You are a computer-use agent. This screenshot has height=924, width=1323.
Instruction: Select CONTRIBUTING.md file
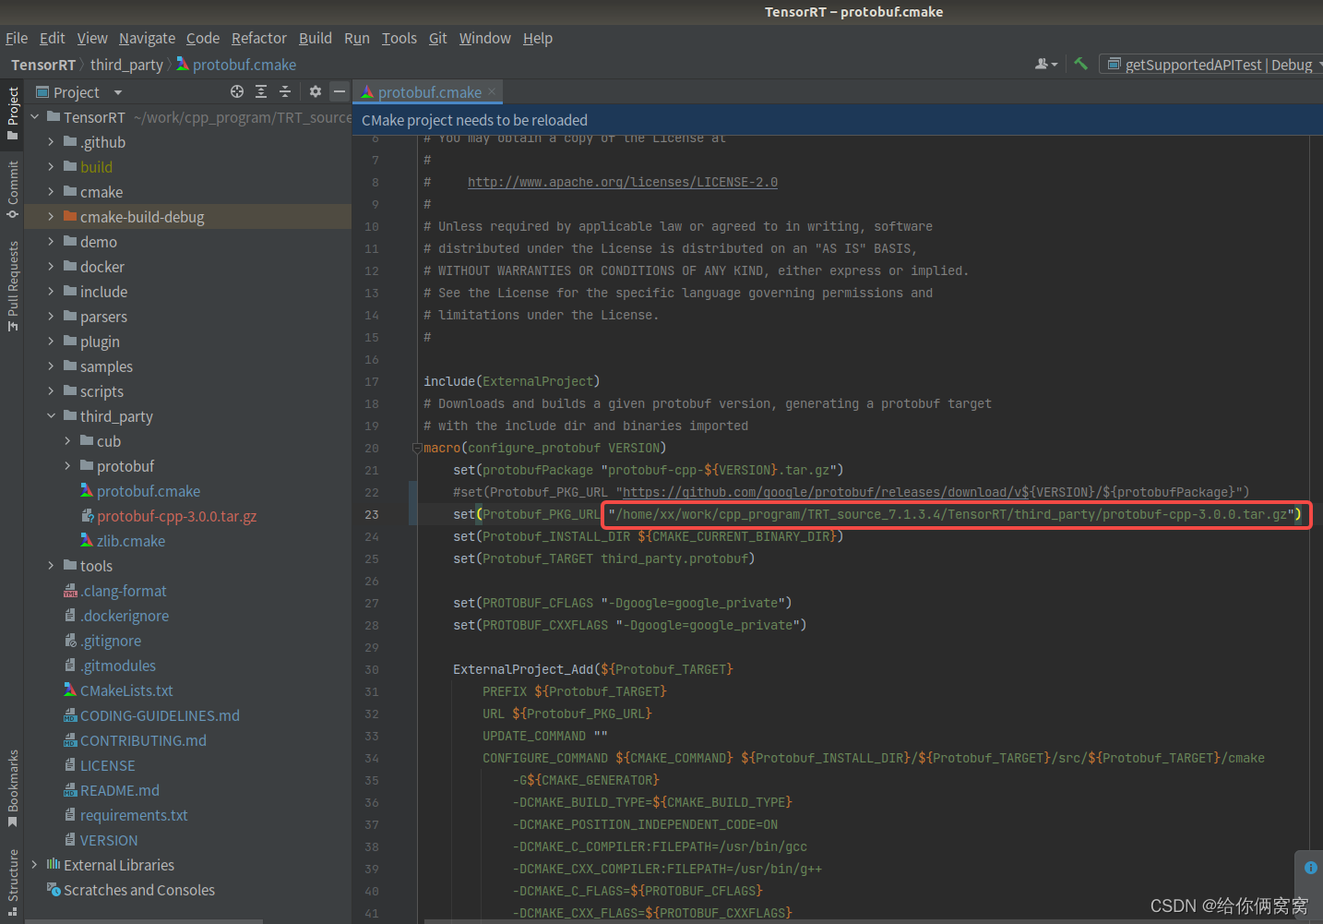(x=143, y=740)
